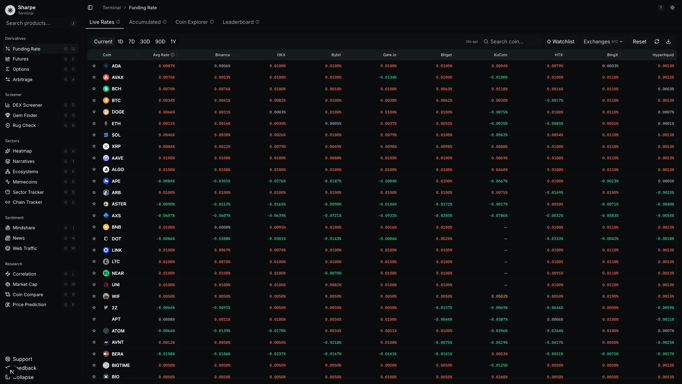
Task: Open the Arbitrage tool
Action: pyautogui.click(x=22, y=79)
